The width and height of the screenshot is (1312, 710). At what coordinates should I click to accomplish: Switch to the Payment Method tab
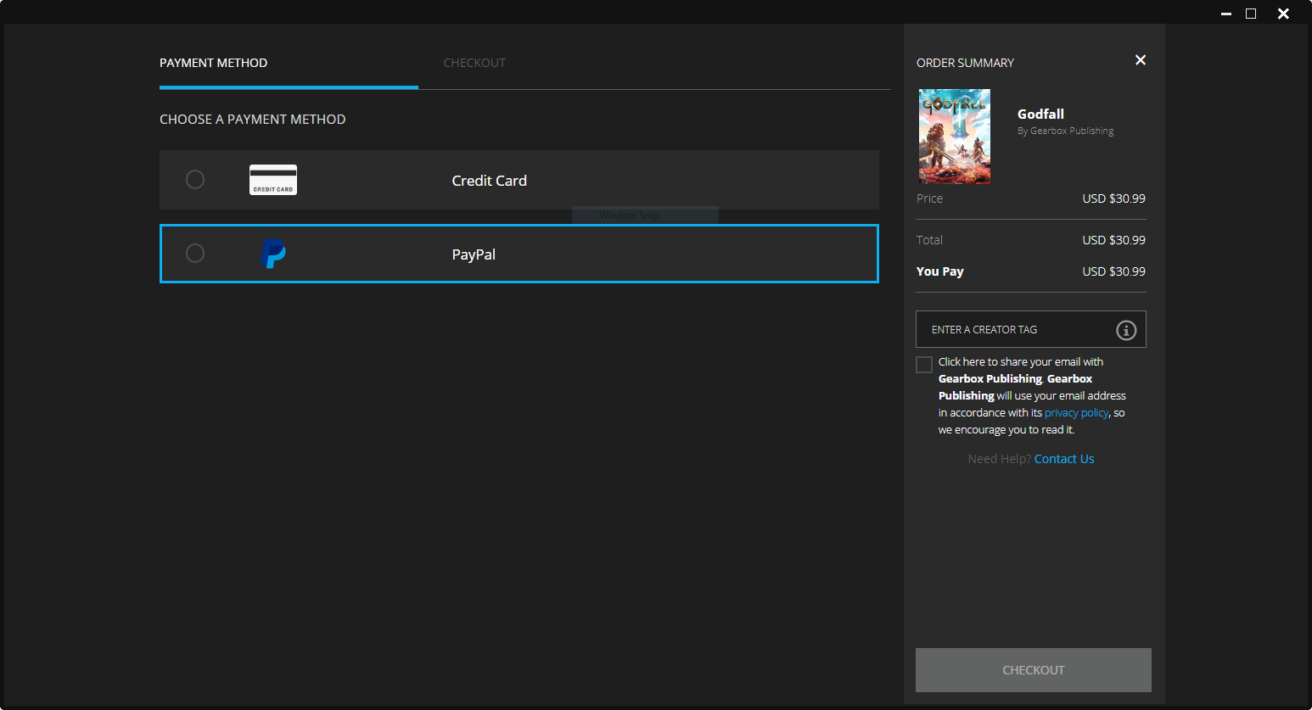[x=214, y=63]
